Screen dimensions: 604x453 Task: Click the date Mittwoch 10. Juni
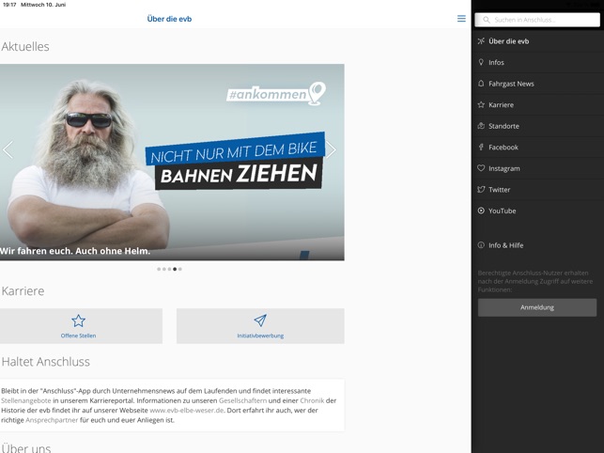click(x=43, y=5)
